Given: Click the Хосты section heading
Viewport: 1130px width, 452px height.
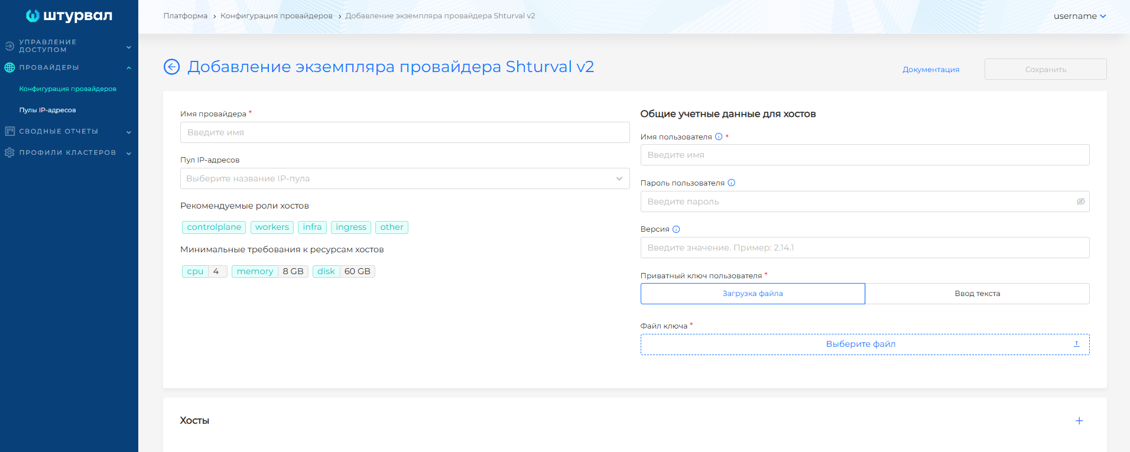Looking at the screenshot, I should pos(194,421).
